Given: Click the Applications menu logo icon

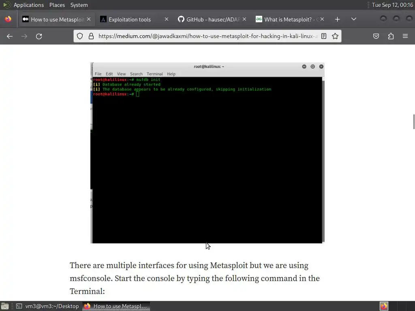Looking at the screenshot, I should click(6, 5).
